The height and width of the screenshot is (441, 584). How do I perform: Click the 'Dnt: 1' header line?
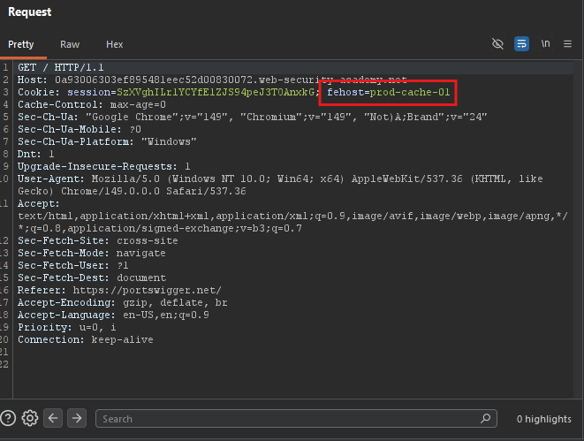35,154
